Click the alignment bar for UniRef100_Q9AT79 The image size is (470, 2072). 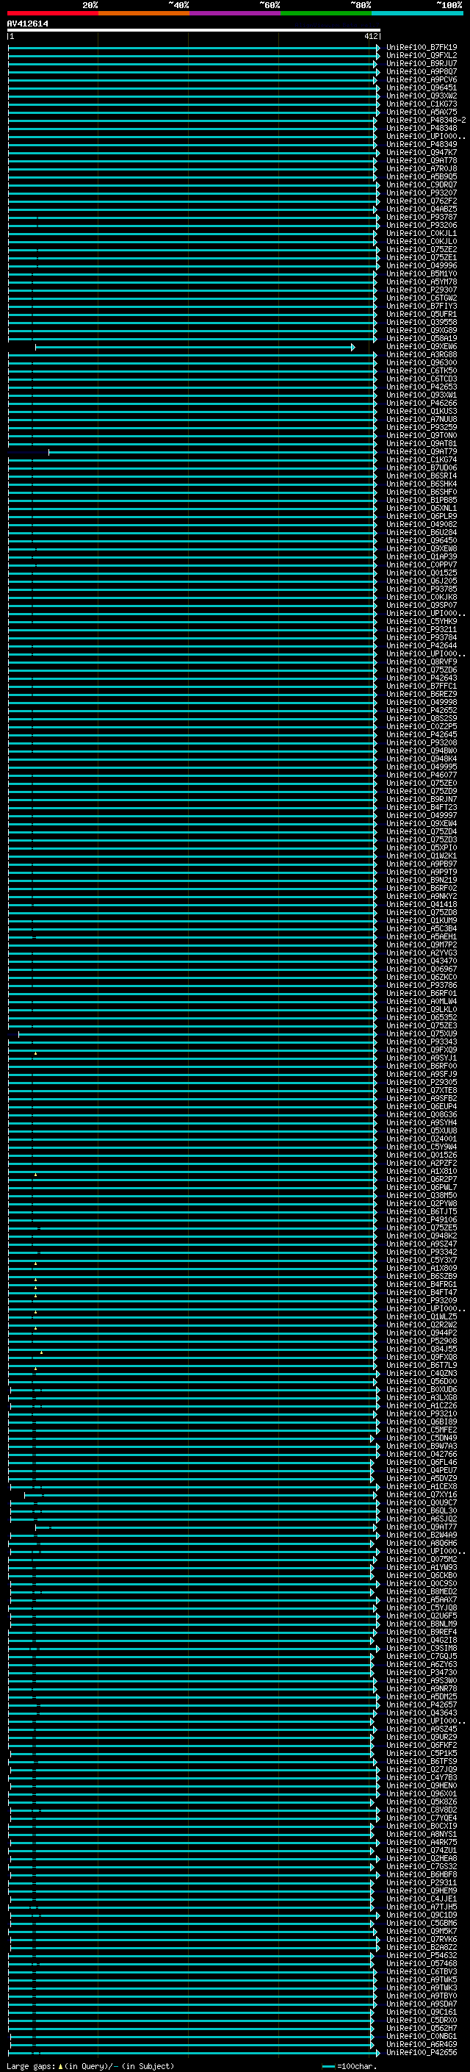(x=213, y=452)
